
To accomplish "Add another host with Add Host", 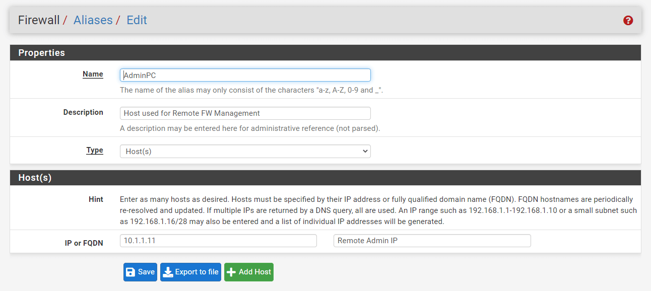I will (249, 272).
